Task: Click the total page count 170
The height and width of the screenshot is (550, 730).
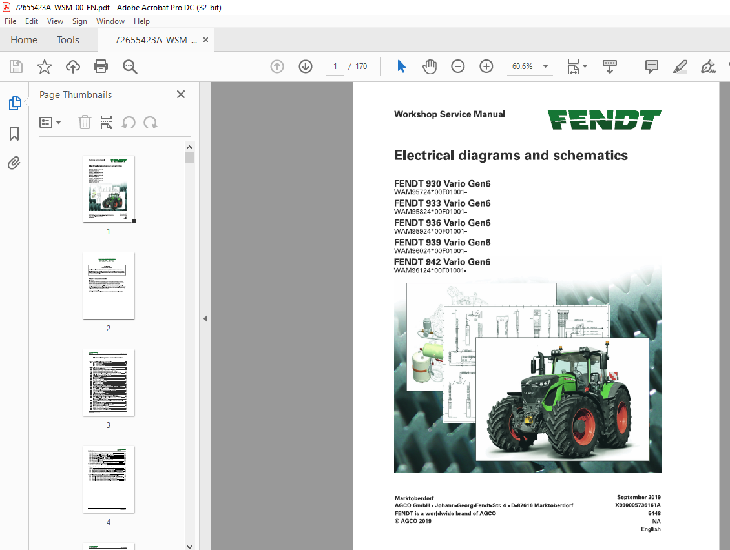Action: (x=361, y=66)
